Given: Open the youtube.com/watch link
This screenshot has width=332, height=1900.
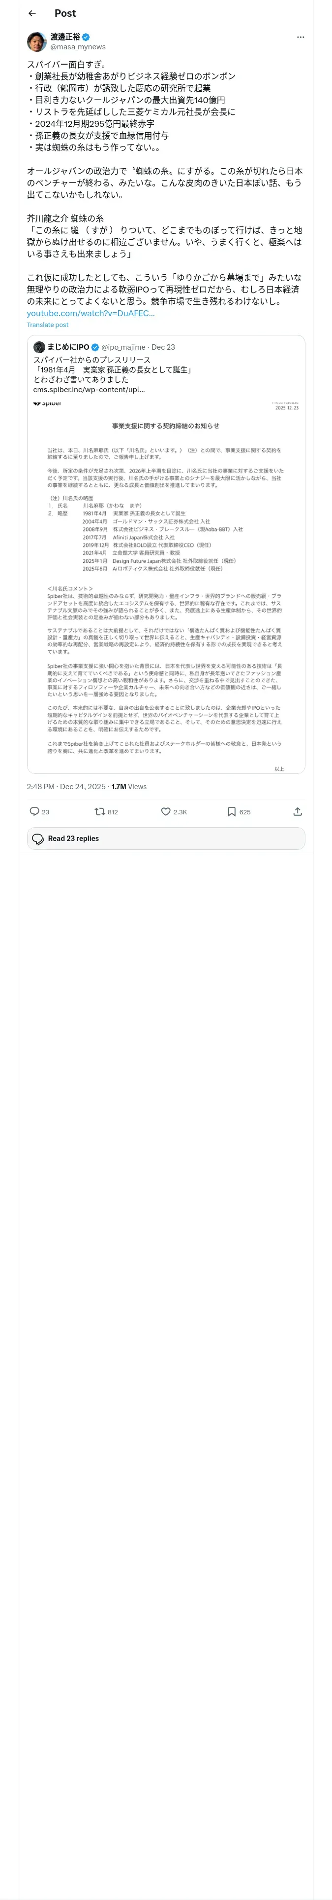Looking at the screenshot, I should point(91,314).
